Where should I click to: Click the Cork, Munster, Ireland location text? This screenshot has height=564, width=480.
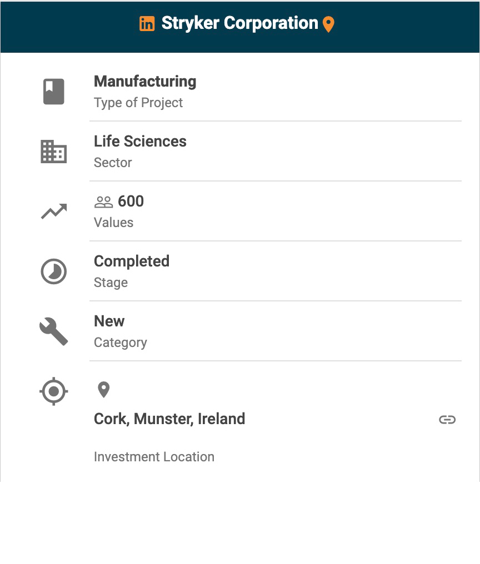click(x=169, y=419)
